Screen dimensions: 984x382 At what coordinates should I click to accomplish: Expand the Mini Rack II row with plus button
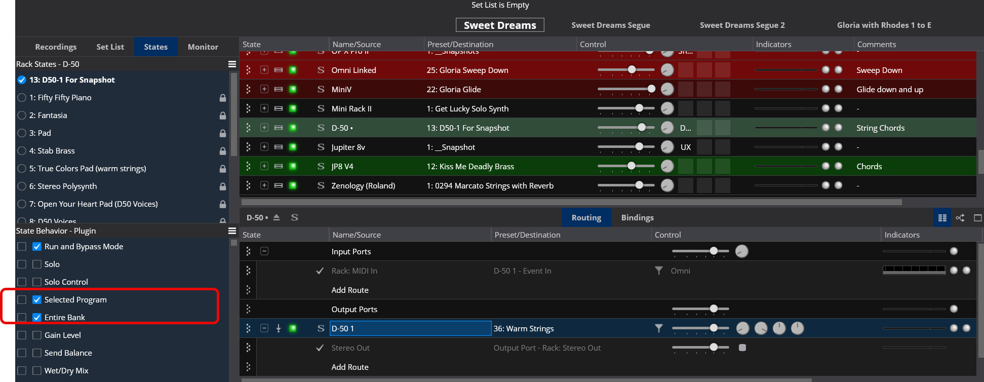pyautogui.click(x=264, y=108)
